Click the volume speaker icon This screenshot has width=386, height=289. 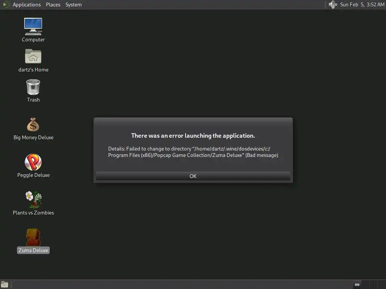tap(332, 5)
